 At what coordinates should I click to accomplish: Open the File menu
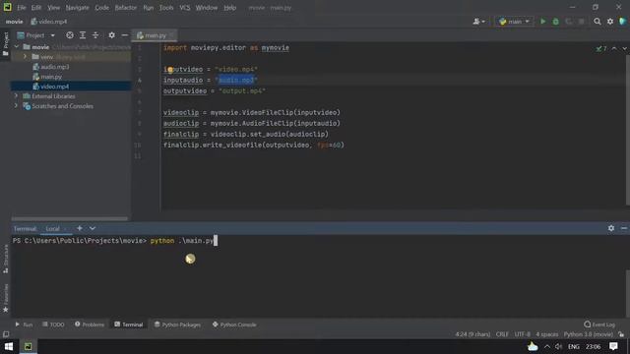point(22,8)
